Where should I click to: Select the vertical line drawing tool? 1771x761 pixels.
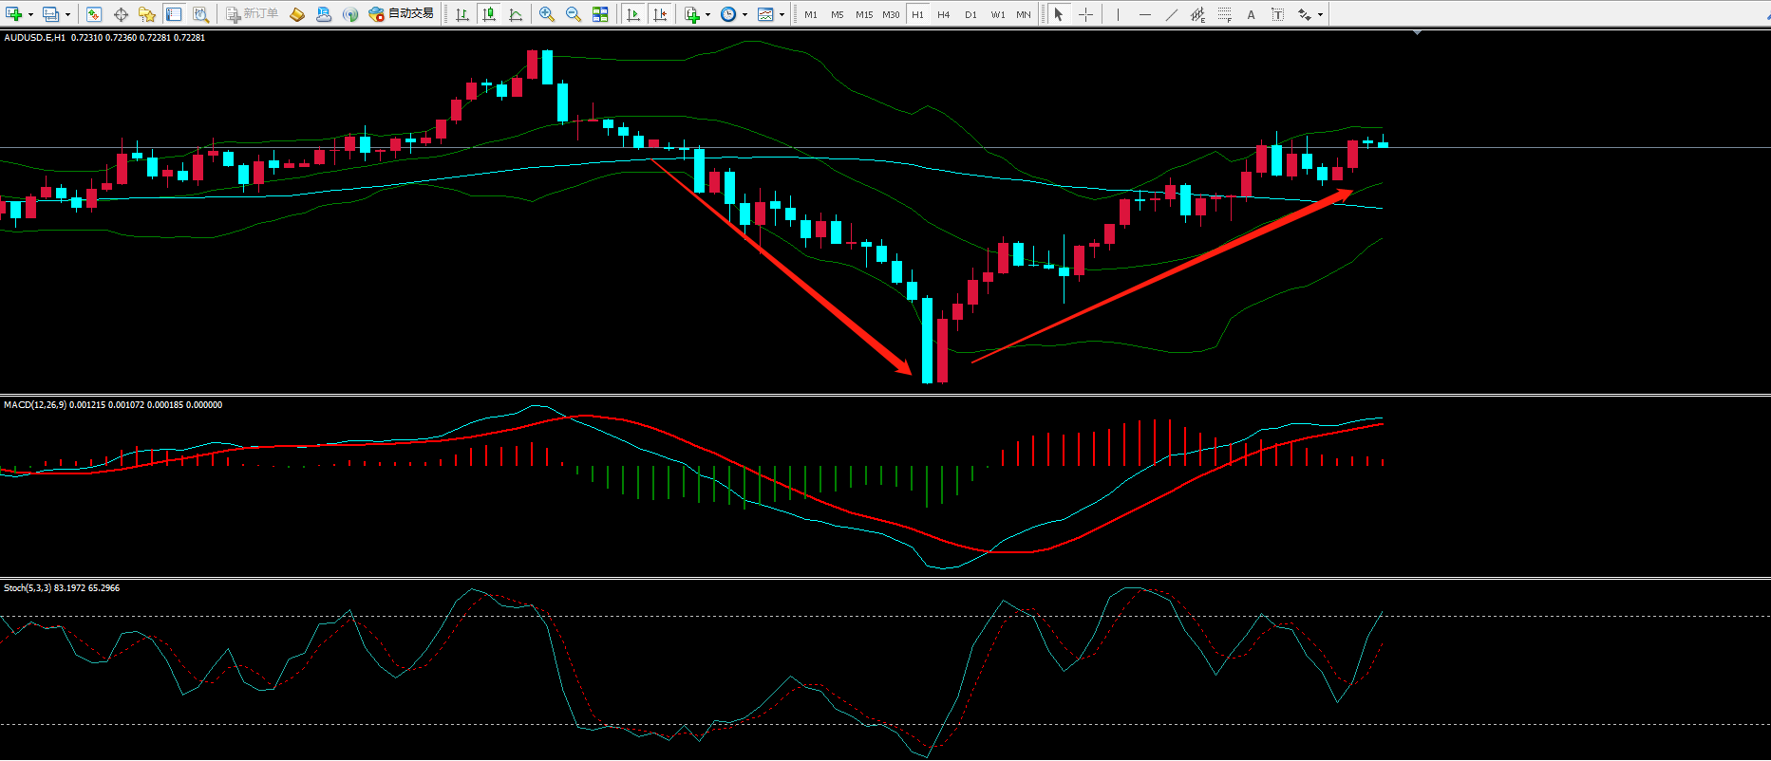pyautogui.click(x=1118, y=14)
